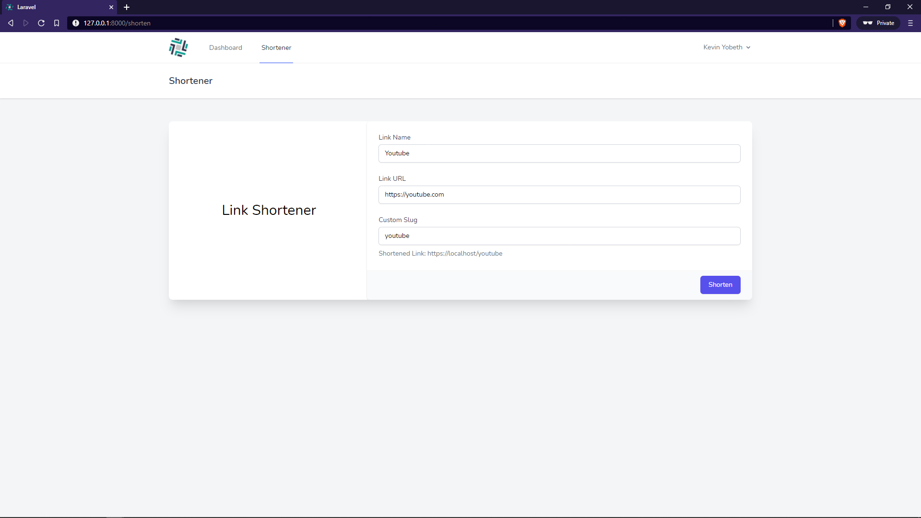
Task: Bookmark this page with bookmark icon
Action: (x=57, y=23)
